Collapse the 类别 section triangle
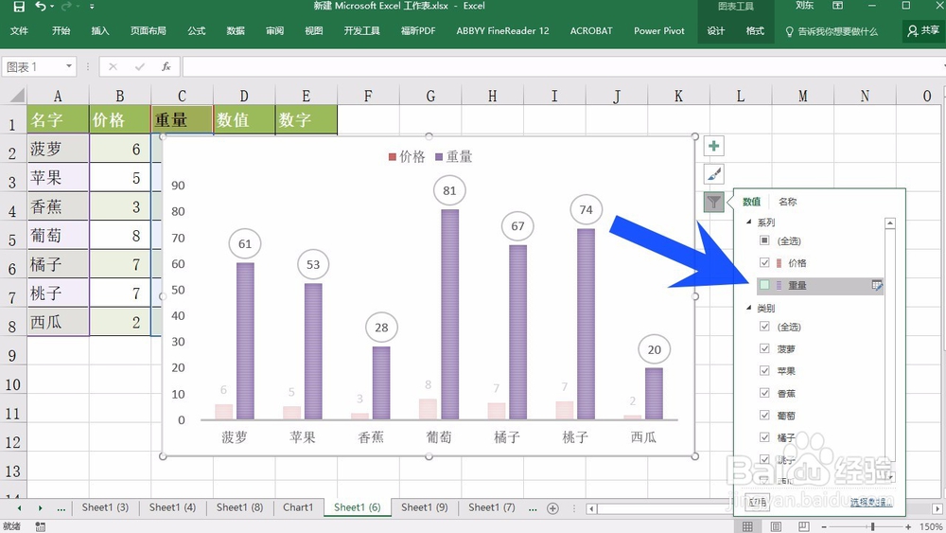The width and height of the screenshot is (946, 533). (748, 308)
